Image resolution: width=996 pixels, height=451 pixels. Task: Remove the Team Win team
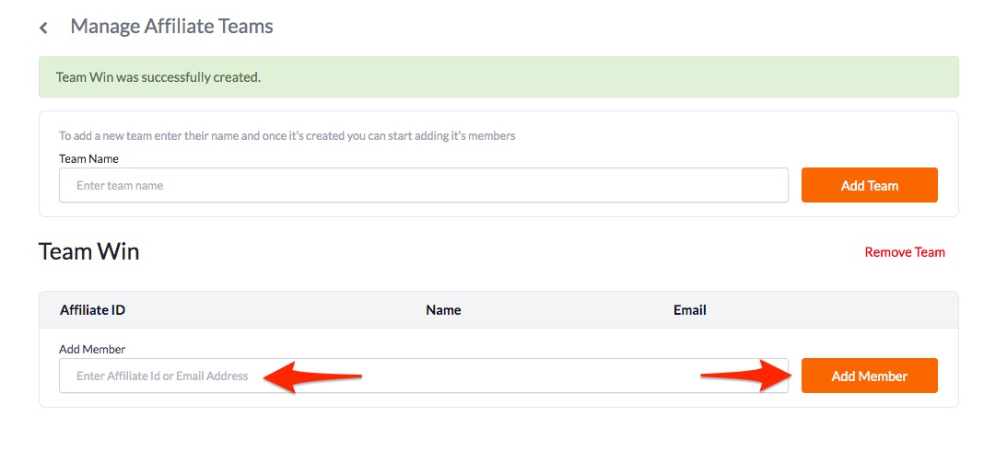(x=905, y=252)
